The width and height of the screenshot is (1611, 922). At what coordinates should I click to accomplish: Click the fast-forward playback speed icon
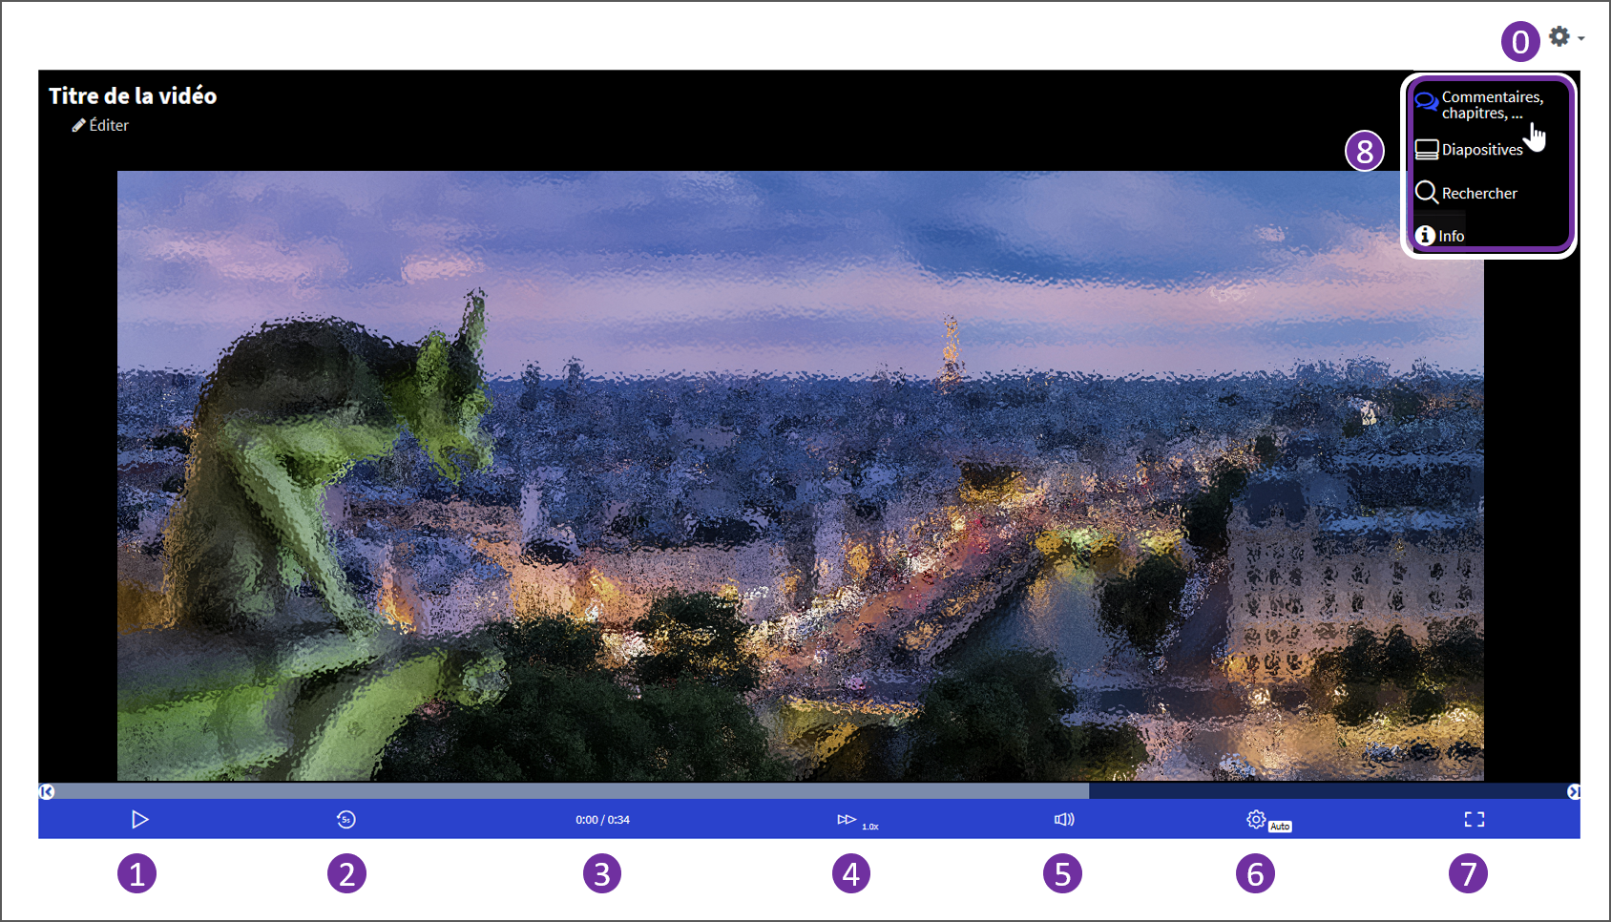846,819
